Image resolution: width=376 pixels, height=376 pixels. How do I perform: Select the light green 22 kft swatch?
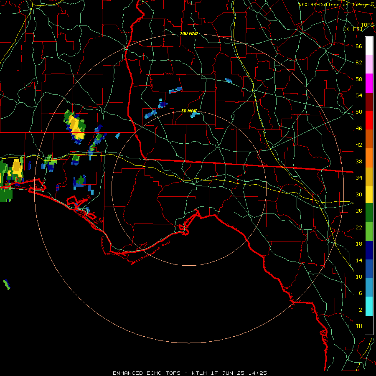369,231
